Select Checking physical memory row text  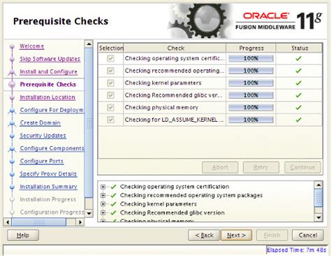click(161, 108)
